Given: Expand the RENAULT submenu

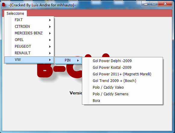Looking at the screenshot, I should (29, 53).
